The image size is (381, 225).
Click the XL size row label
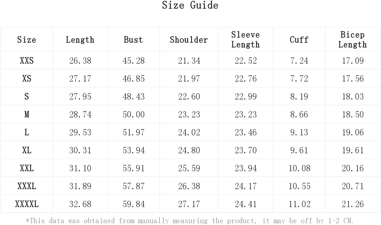click(27, 150)
